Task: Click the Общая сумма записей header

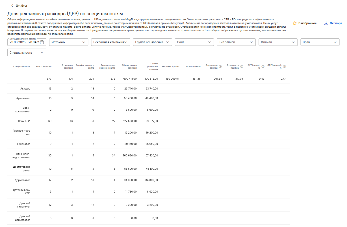Action: [x=129, y=67]
